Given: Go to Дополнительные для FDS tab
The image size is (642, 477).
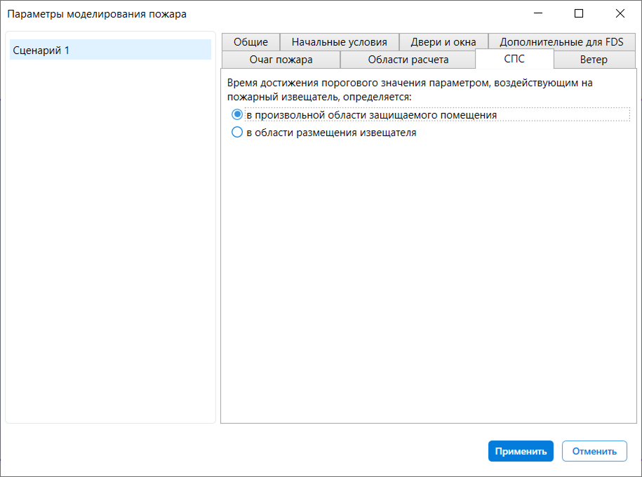Looking at the screenshot, I should pyautogui.click(x=561, y=42).
